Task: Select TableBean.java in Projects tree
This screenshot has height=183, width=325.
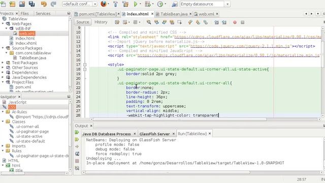Action: coord(32,58)
